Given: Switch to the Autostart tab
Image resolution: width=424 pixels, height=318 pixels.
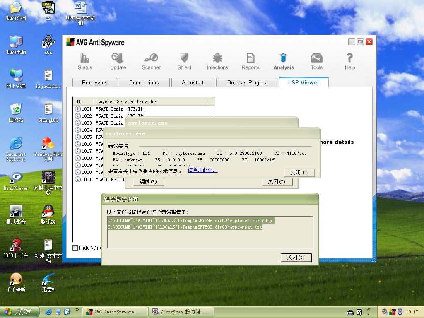Looking at the screenshot, I should click(193, 82).
